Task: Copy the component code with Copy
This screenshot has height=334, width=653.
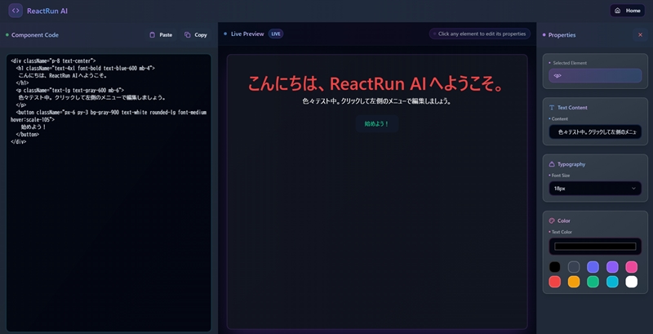Action: (x=196, y=35)
